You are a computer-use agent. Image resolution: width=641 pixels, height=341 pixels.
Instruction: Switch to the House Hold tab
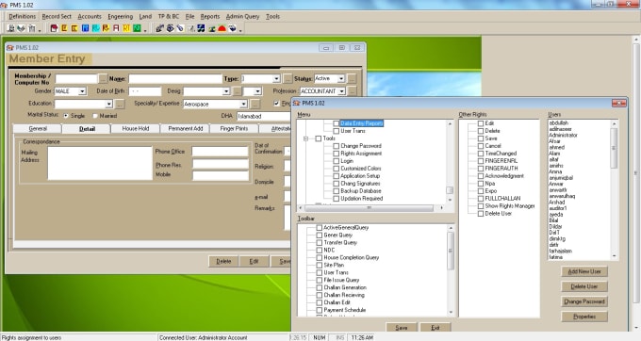coord(136,129)
